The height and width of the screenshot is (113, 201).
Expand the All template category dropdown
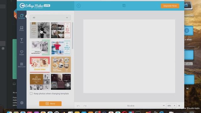click(50, 18)
